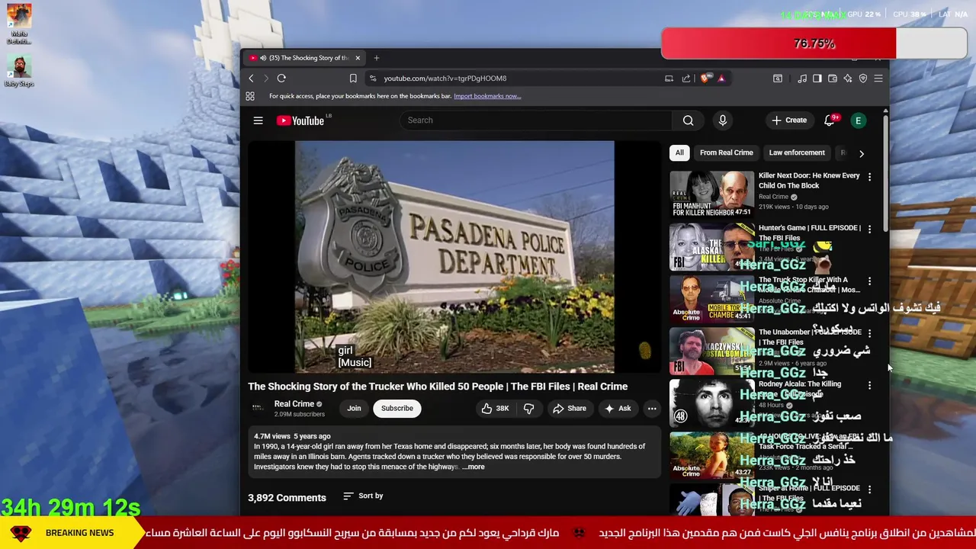Click the YouTube page vertical scrollbar
Screen dimensions: 976x549
885,172
